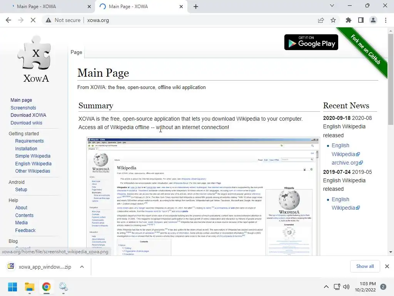
Task: Open the clock and date panel
Action: 365,287
